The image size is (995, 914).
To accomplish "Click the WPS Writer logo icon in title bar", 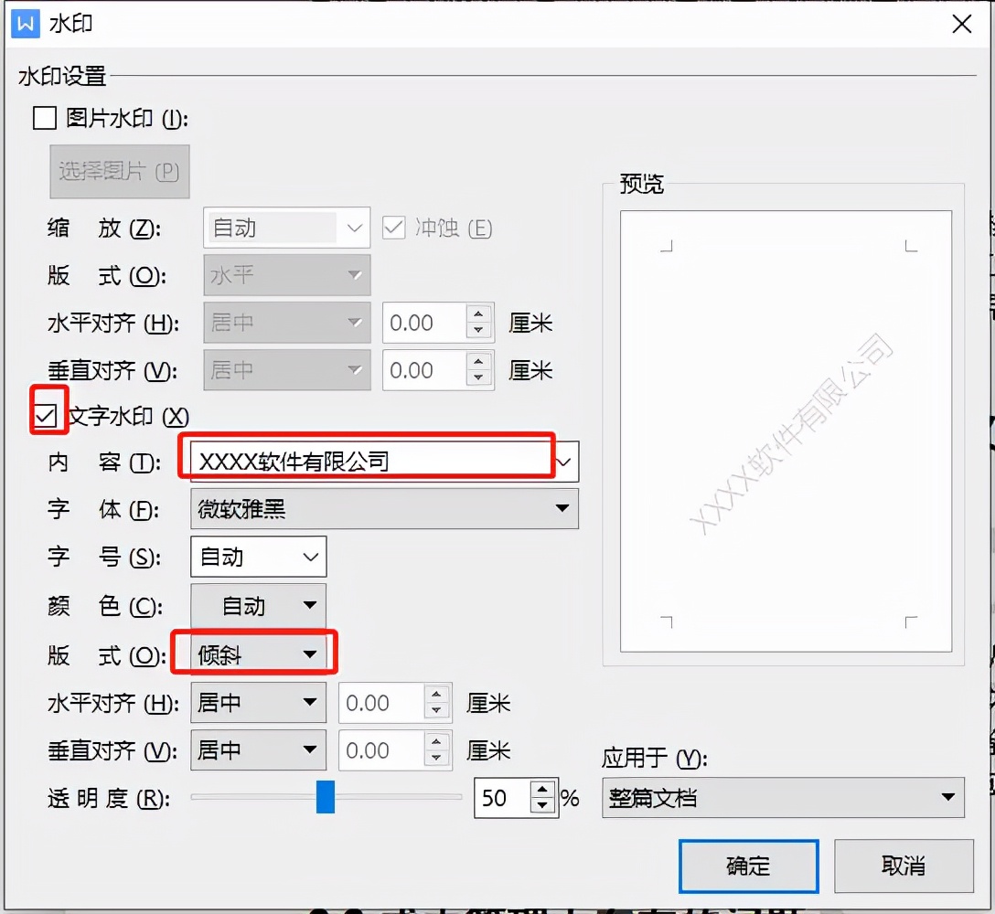I will click(x=26, y=24).
